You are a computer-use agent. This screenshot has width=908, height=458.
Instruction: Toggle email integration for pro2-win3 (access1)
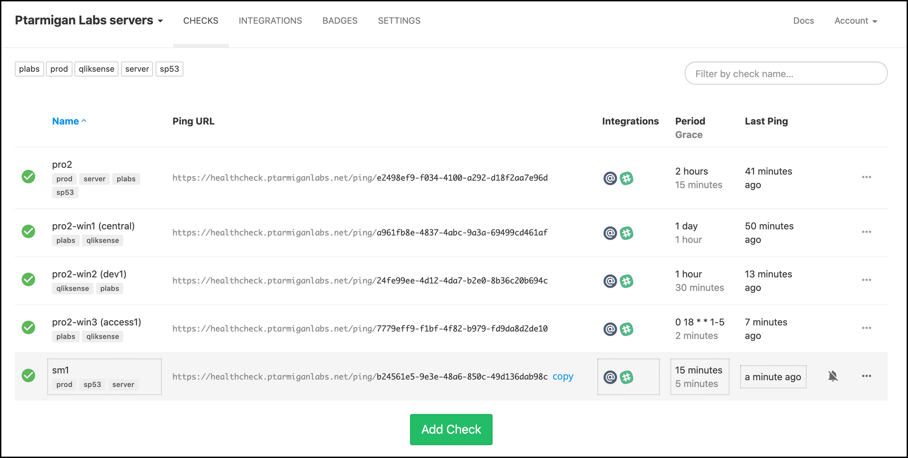point(610,329)
